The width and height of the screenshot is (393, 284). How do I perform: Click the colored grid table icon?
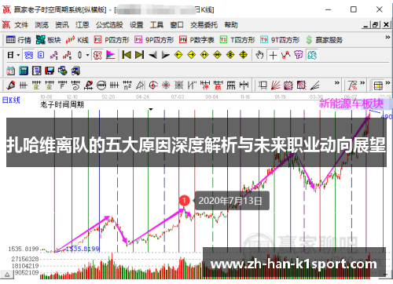[378, 86]
